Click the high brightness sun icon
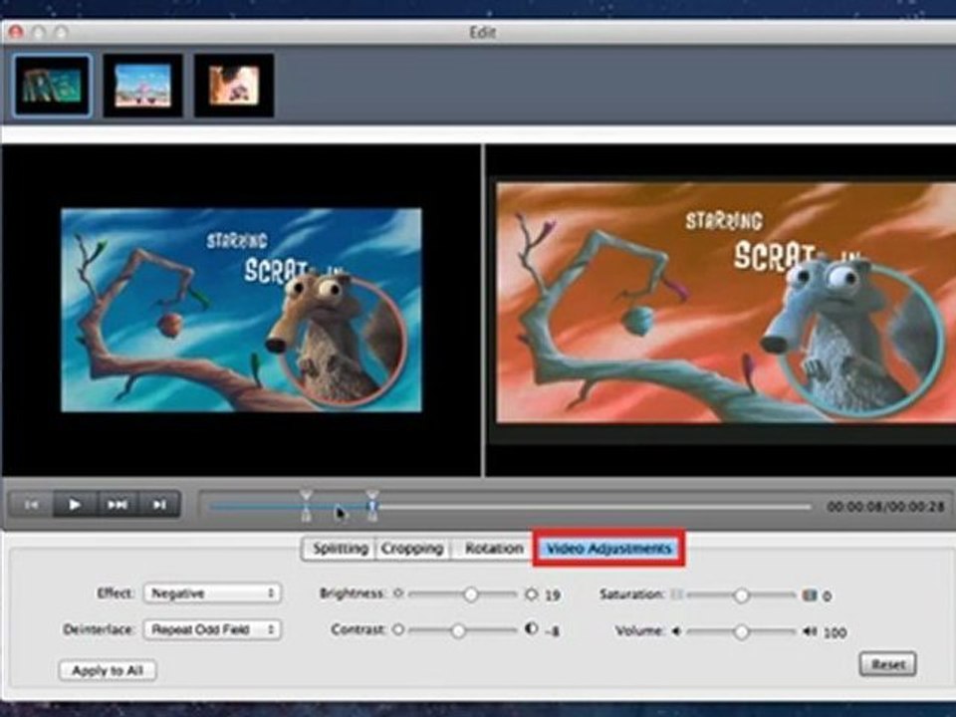The image size is (956, 717). click(531, 594)
